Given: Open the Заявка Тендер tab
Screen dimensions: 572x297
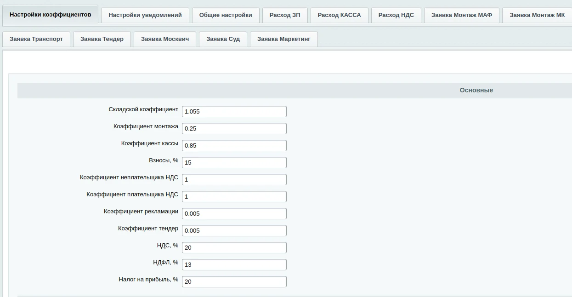Looking at the screenshot, I should tap(102, 39).
